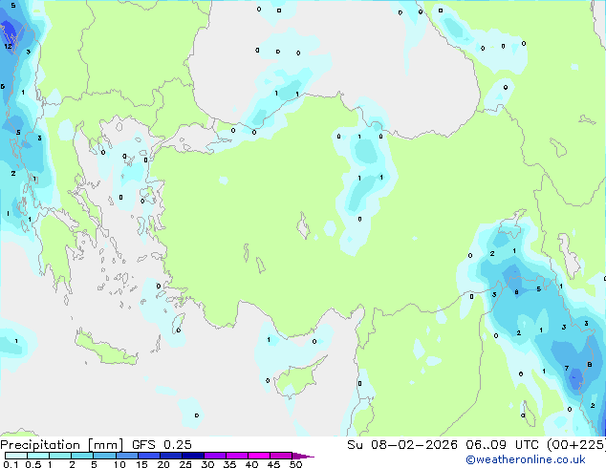Select the 'Precipitation [mm]' title text

[x=62, y=445]
